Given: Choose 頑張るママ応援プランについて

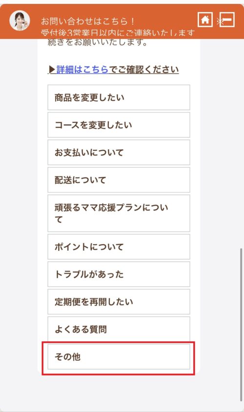Looking at the screenshot, I should click(119, 214).
